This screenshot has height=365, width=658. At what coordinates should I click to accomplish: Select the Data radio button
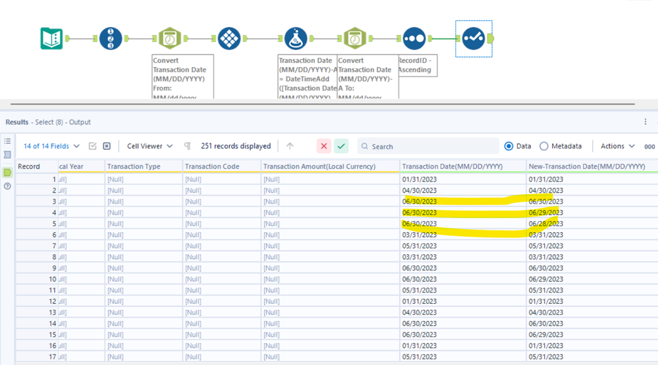[508, 146]
